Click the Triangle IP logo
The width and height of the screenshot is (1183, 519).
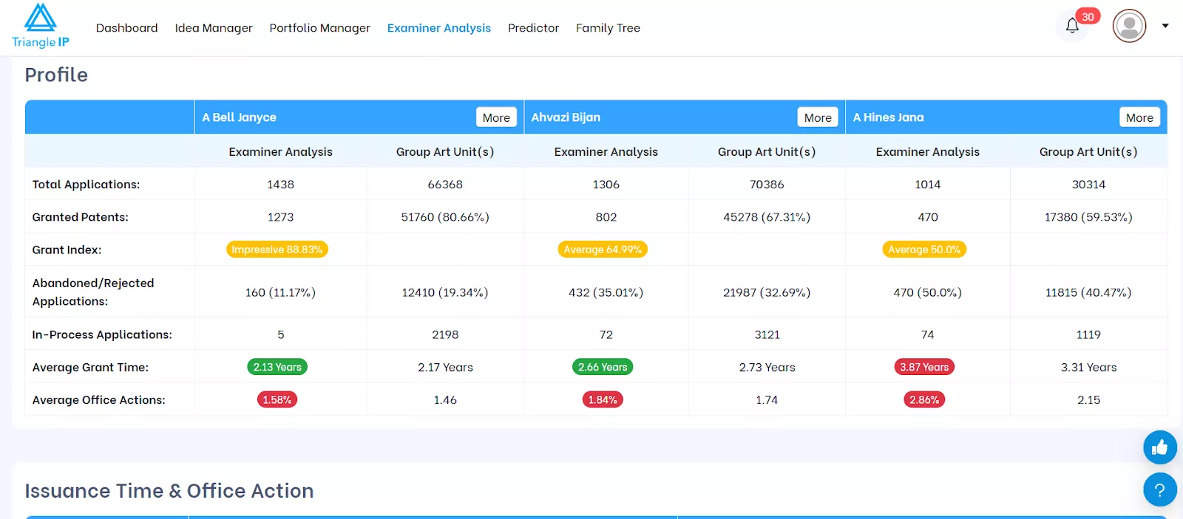tap(41, 27)
